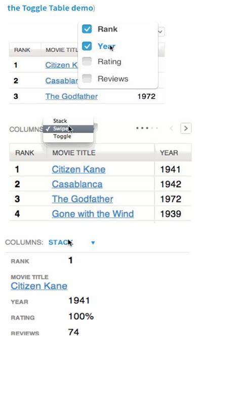Screen dimensions: 240x411
Task: Click the blue Stack dropdown triangle
Action: pyautogui.click(x=93, y=243)
